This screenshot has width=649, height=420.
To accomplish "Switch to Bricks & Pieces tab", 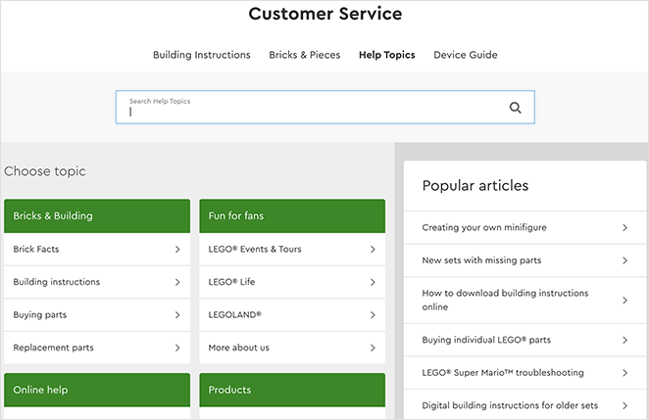I will click(305, 55).
